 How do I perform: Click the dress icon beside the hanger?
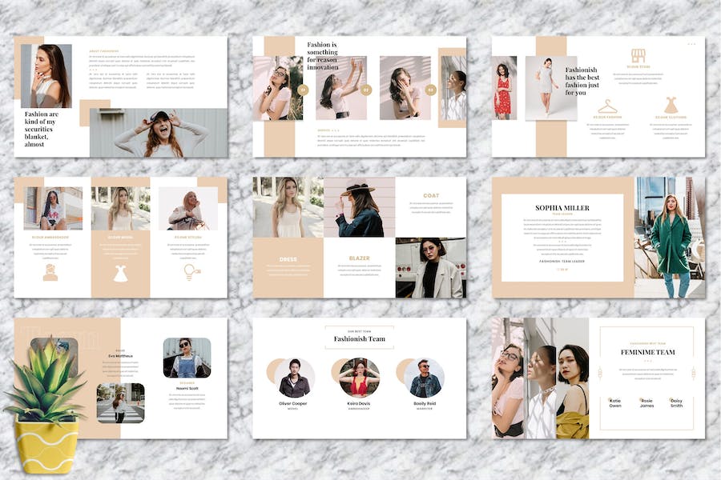[x=671, y=106]
